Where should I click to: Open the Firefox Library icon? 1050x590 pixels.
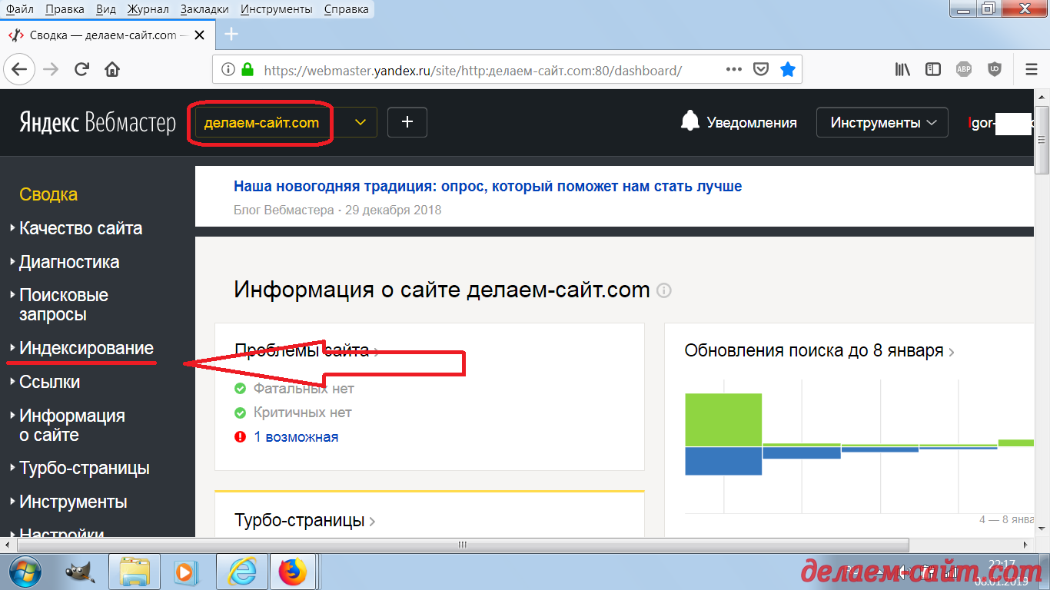tap(902, 70)
